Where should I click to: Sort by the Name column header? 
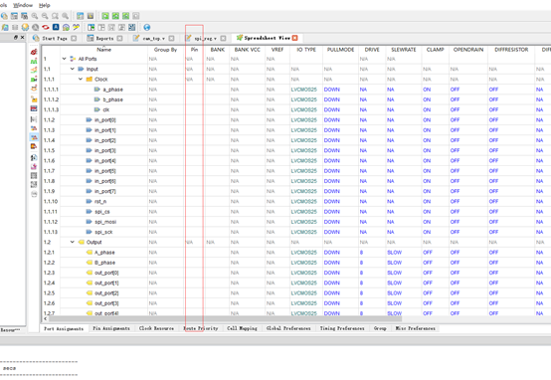[104, 50]
